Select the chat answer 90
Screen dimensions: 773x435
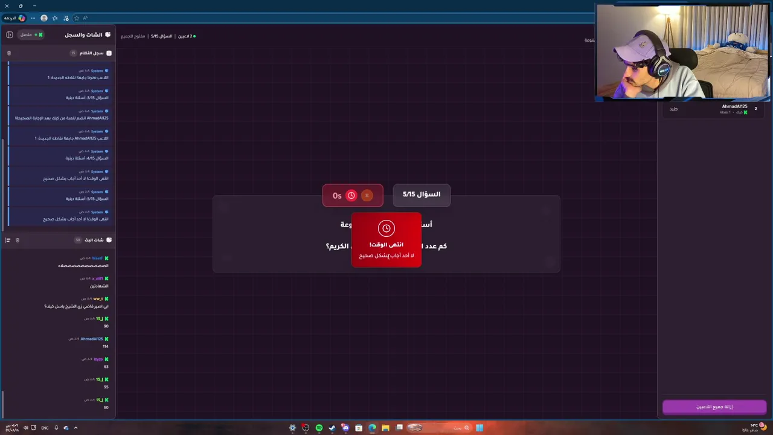tap(59, 322)
